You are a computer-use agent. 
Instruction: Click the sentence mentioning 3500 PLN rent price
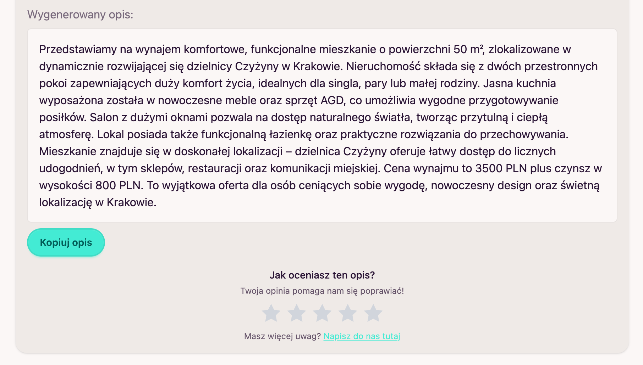497,168
